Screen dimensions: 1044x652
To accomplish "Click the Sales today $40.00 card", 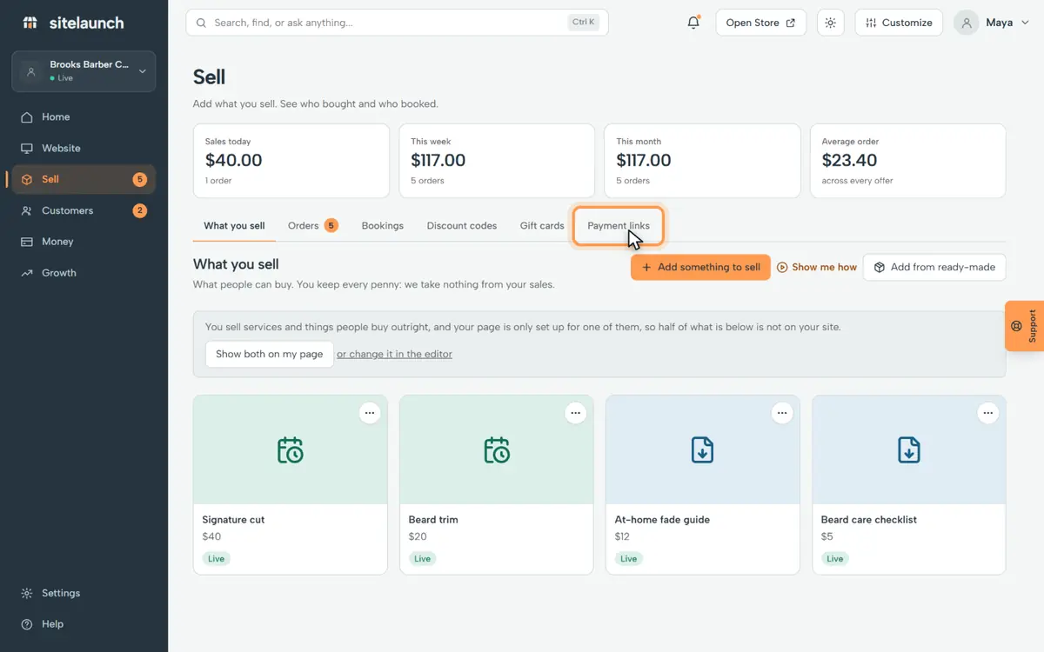I will 291,161.
